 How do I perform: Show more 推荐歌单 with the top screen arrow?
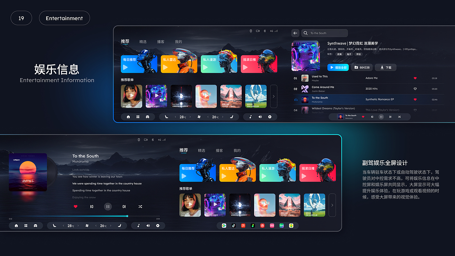pyautogui.click(x=274, y=96)
